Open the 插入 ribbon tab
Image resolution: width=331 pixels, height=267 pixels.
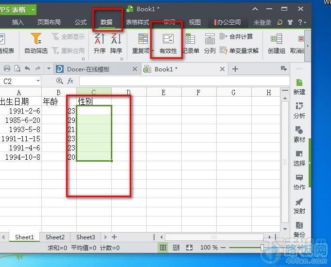[x=17, y=22]
